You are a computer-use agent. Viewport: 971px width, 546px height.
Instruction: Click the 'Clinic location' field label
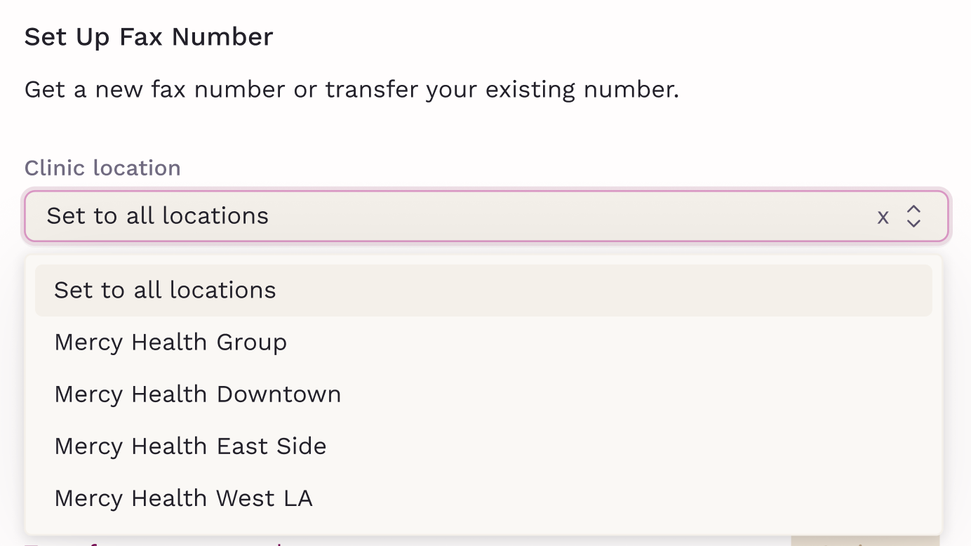coord(102,168)
